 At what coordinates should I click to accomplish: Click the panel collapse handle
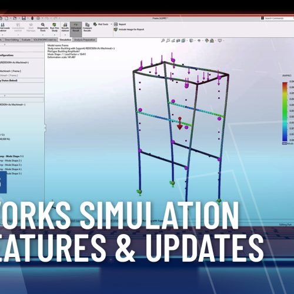[45, 128]
